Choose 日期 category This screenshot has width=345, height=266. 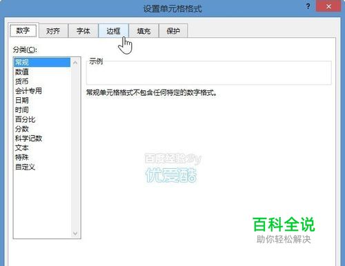click(42, 101)
